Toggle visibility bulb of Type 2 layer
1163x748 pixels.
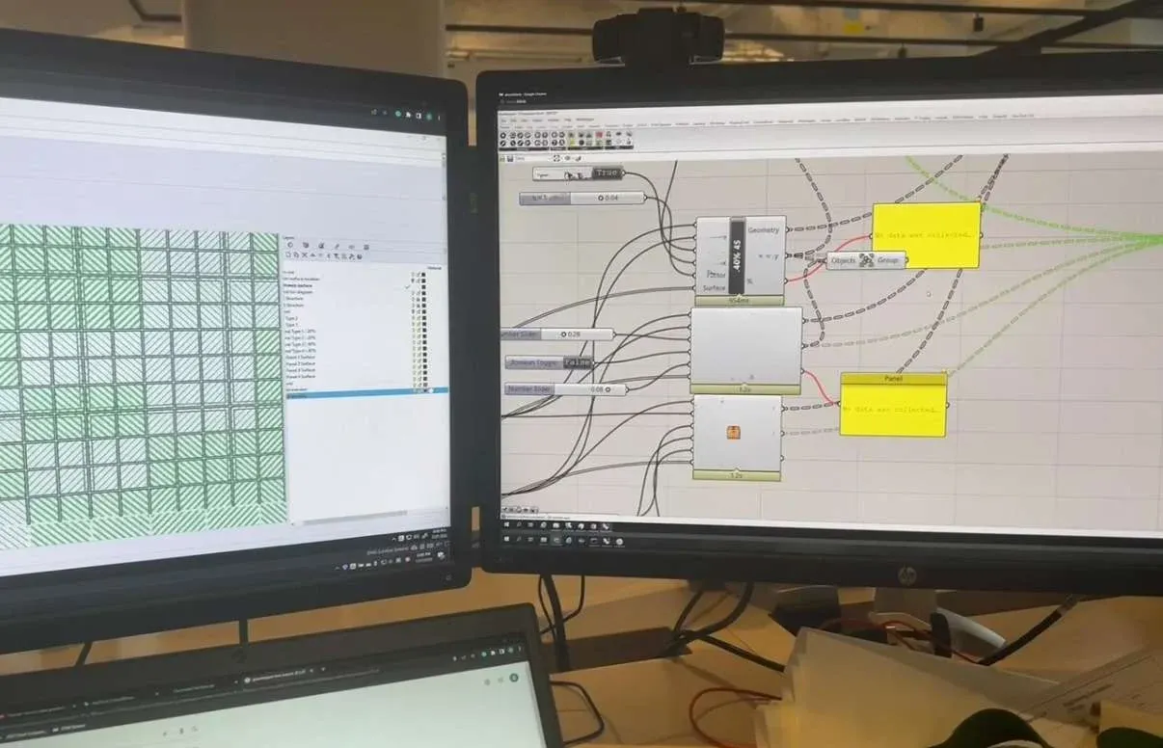414,318
